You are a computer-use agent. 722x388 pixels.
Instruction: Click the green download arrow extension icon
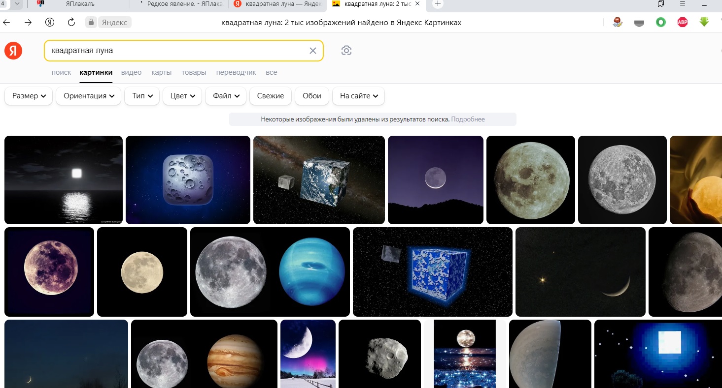point(704,22)
